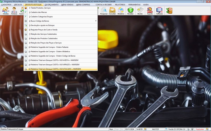Viewport: 211px width, 131px height.
Task: Open the Pesquisar toolbar icon
Action: [104, 10]
